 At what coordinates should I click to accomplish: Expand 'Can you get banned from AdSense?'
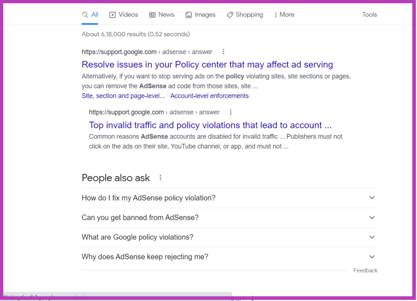point(371,217)
